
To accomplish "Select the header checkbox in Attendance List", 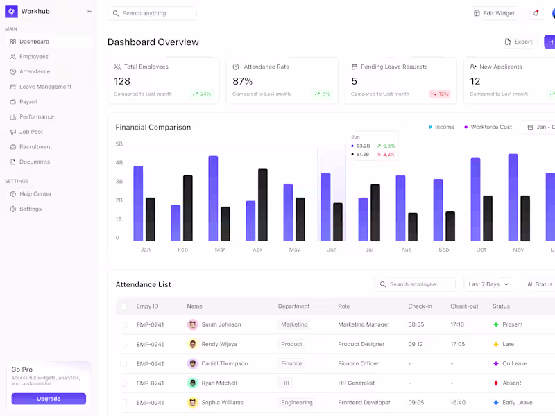I will (126, 306).
